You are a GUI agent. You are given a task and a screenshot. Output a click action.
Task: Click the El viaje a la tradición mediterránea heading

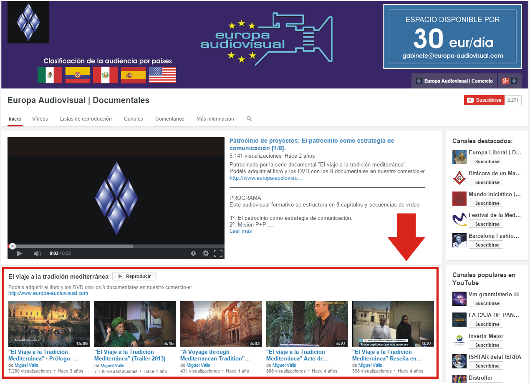click(58, 277)
